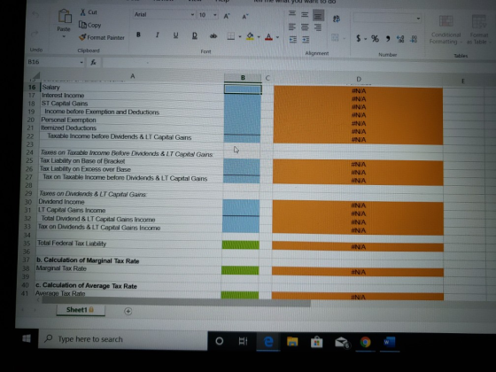Open the Name Box B16 dropdown arrow
This screenshot has height=372, width=496.
[x=81, y=62]
